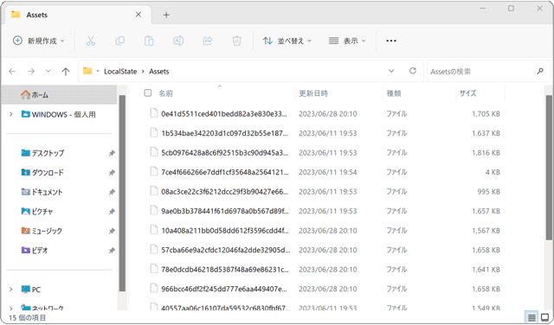This screenshot has width=554, height=325.
Task: Switch to large thumbnails view in status bar
Action: tap(545, 317)
